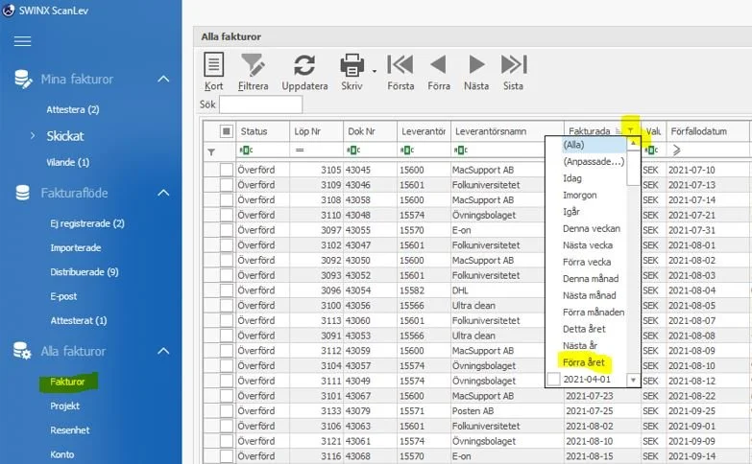The height and width of the screenshot is (464, 752).
Task: Open E-post in sidebar
Action: [63, 296]
